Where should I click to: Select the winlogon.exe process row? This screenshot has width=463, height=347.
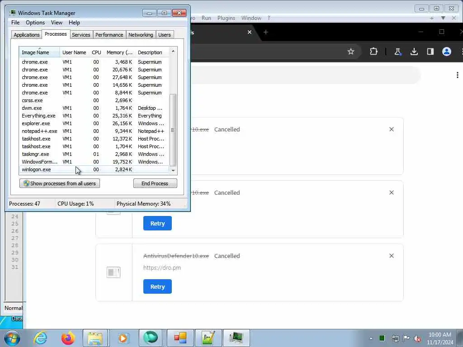[94, 169]
